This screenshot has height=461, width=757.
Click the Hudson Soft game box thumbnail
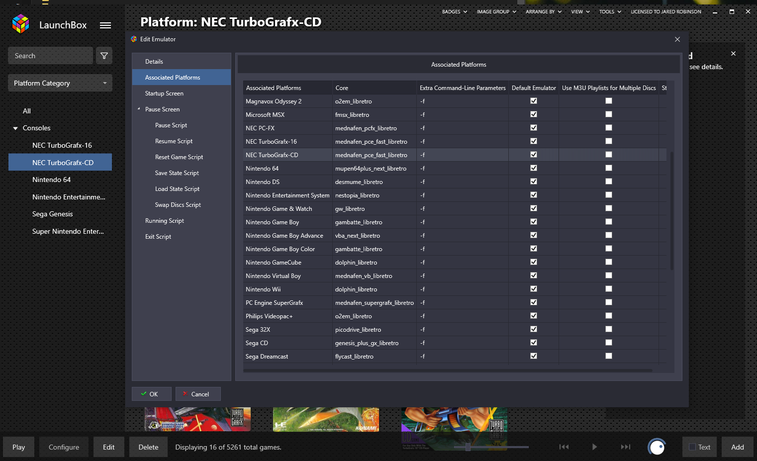(x=197, y=419)
